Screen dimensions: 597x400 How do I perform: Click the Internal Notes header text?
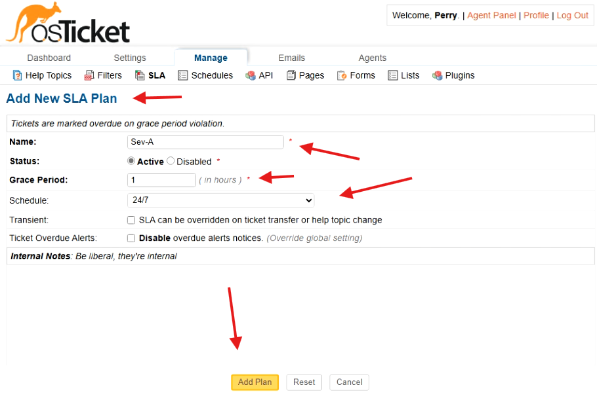94,256
